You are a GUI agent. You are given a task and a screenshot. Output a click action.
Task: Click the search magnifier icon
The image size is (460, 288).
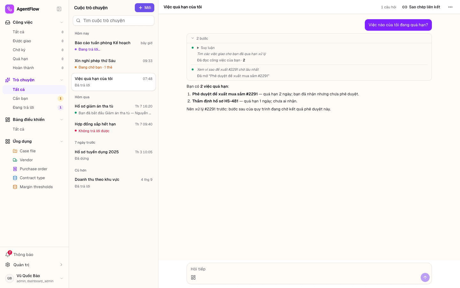click(78, 20)
